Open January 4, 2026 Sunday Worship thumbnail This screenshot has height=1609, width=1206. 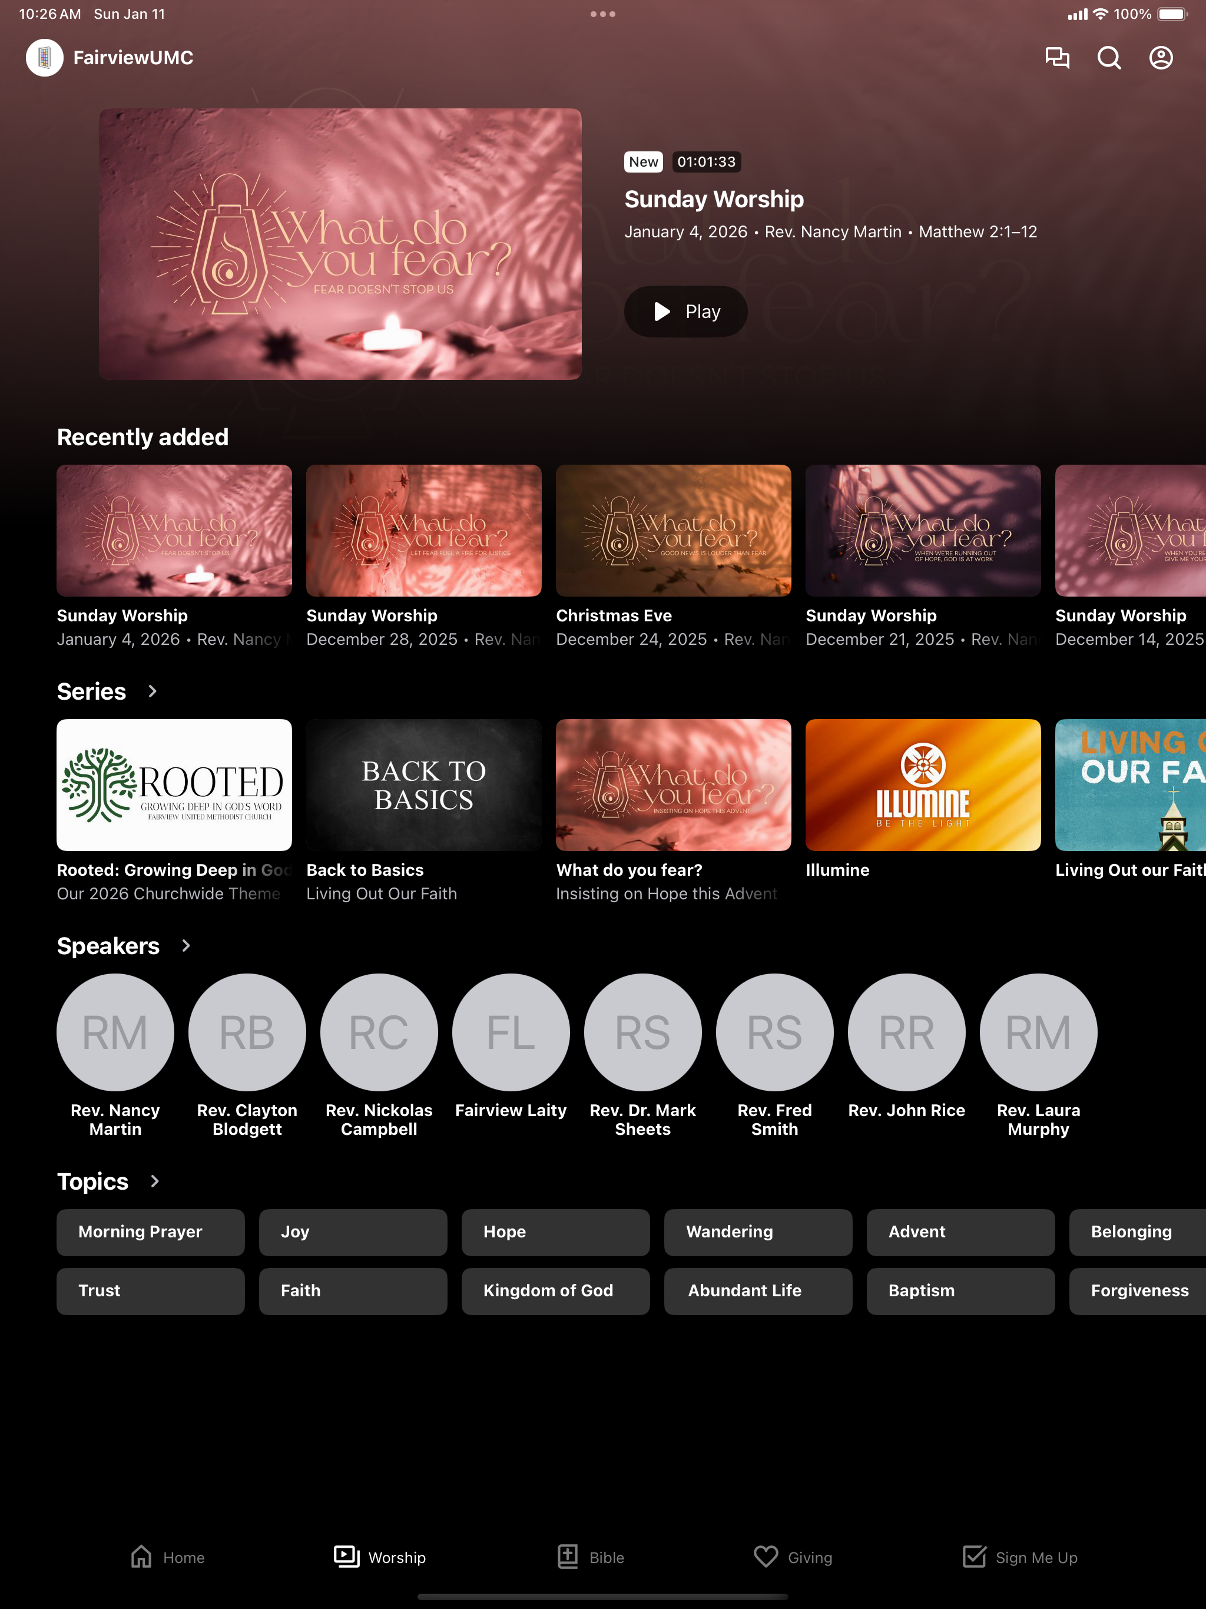174,530
